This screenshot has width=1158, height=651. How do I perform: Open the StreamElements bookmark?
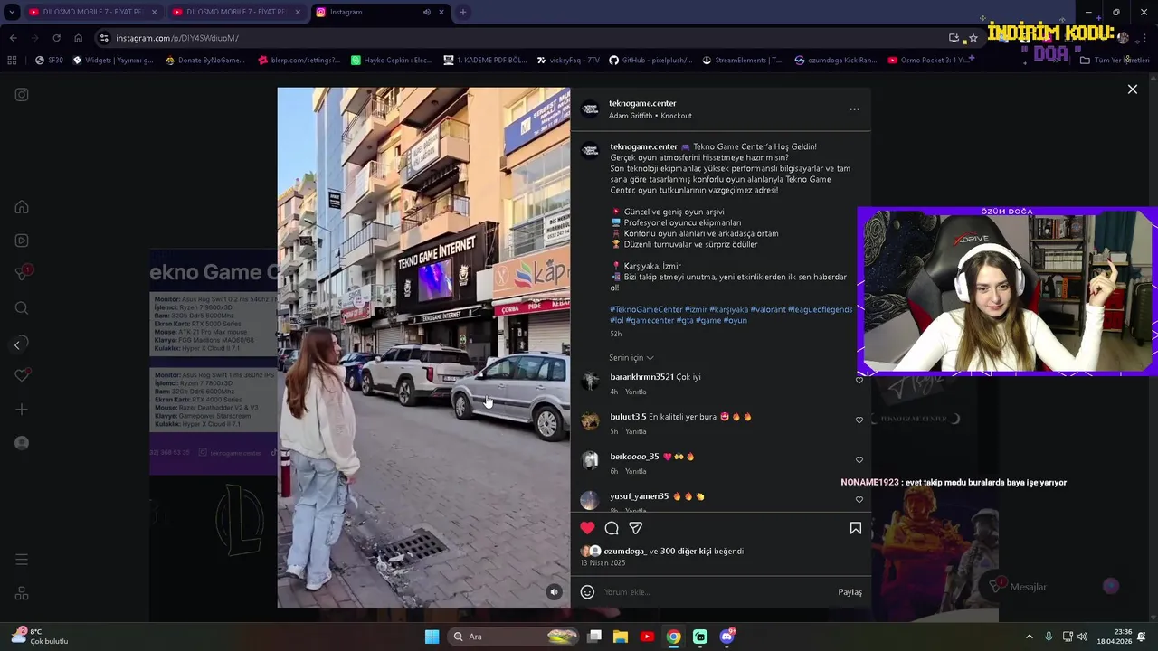[x=741, y=61]
